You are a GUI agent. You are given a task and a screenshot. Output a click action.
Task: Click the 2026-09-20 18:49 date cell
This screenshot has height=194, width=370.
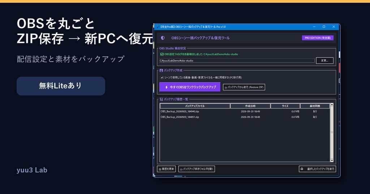point(250,111)
